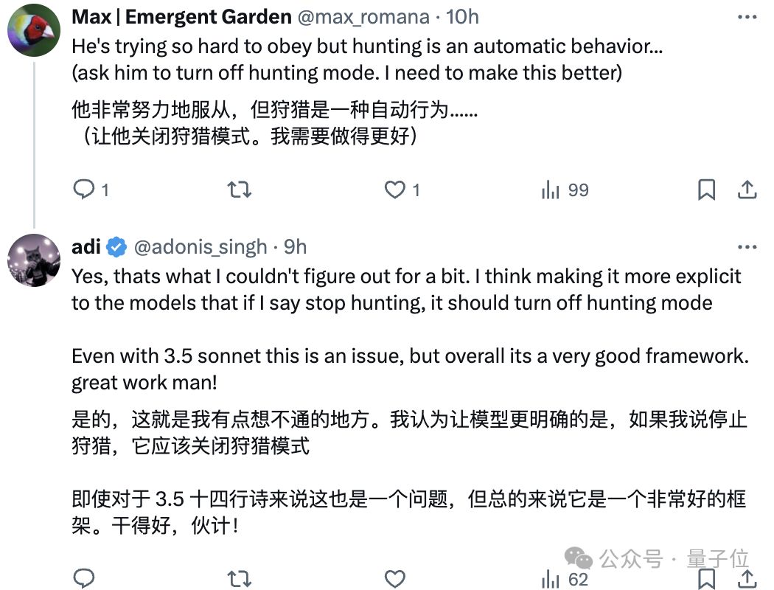
Task: Open adi's cat profile picture
Action: pyautogui.click(x=34, y=260)
